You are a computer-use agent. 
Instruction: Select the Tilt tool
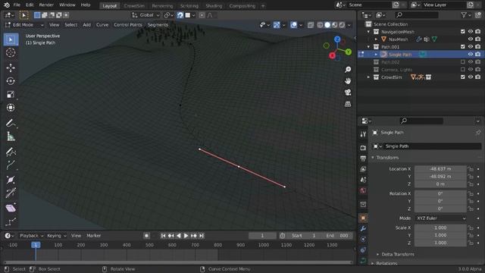point(11,193)
